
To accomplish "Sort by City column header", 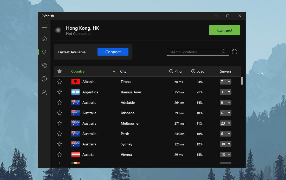I will pyautogui.click(x=123, y=71).
